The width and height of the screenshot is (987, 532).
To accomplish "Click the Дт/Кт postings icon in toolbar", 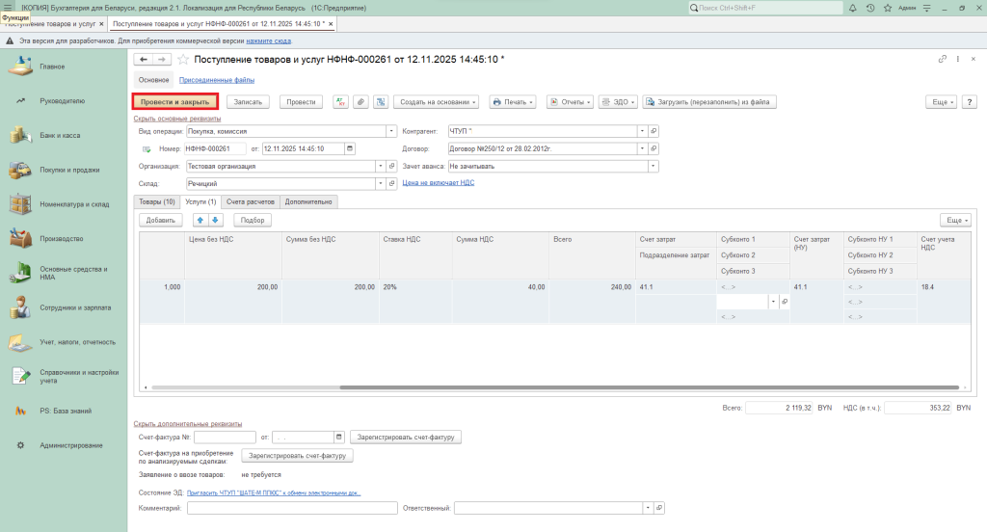I will tap(340, 101).
